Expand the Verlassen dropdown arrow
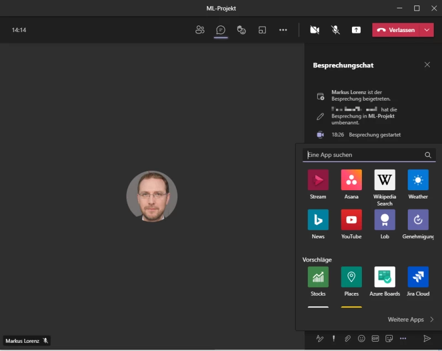Viewport: 442px width, 351px height. pyautogui.click(x=425, y=30)
